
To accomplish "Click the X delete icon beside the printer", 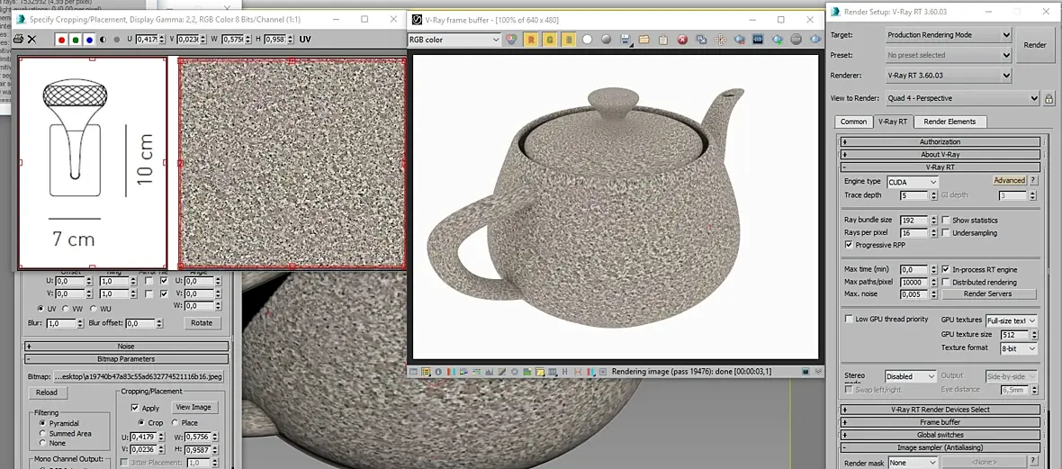I will [x=31, y=40].
